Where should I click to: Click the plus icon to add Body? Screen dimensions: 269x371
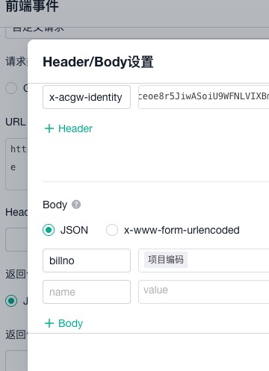point(49,323)
